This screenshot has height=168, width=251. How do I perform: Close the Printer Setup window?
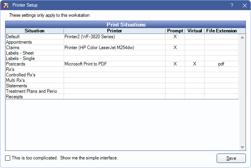pos(244,5)
